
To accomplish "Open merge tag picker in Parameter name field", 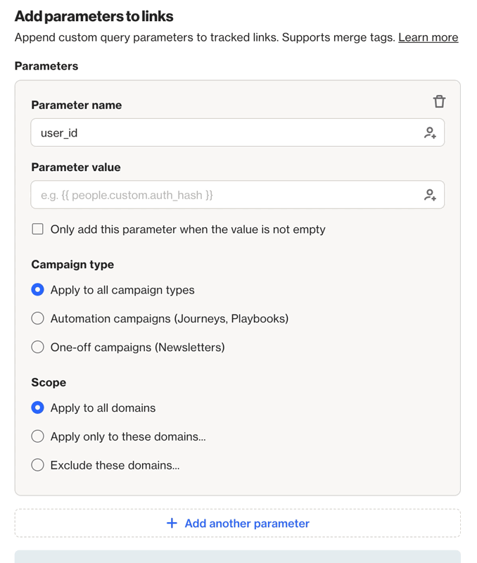I will point(430,132).
